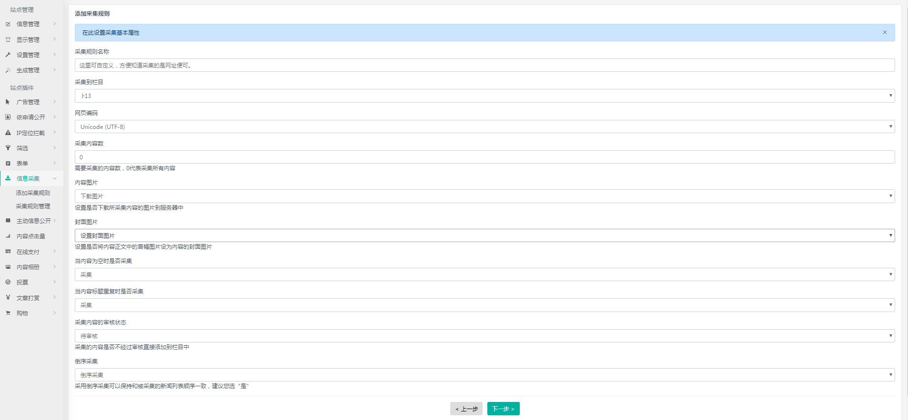Click the funnel icon beside 筛选
The image size is (908, 420).
[8, 148]
